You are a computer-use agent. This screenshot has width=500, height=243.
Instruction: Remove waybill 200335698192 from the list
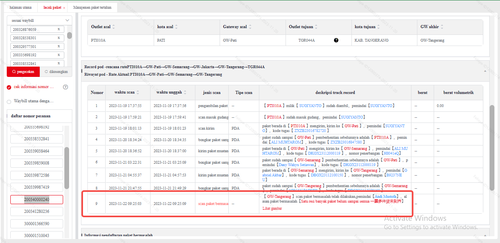pyautogui.click(x=59, y=55)
